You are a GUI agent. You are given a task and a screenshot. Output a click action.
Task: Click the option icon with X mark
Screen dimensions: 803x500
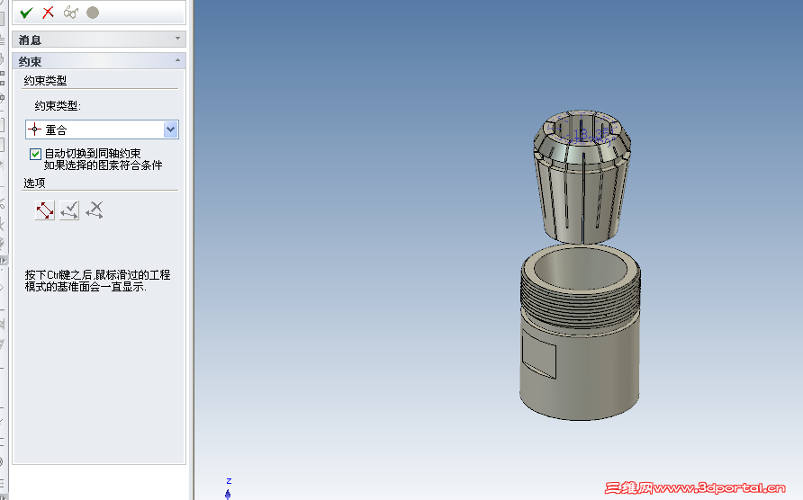95,210
